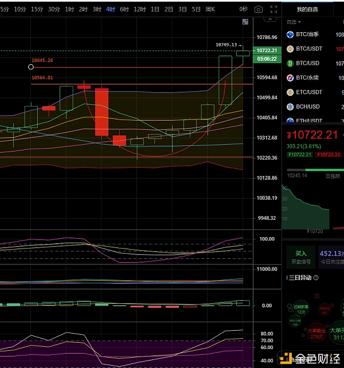Click green bid price ₮10722.21
The height and width of the screenshot is (368, 344).
(299, 154)
